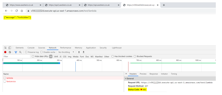Open the Performance panel
The width and height of the screenshot is (222, 95).
click(x=65, y=48)
